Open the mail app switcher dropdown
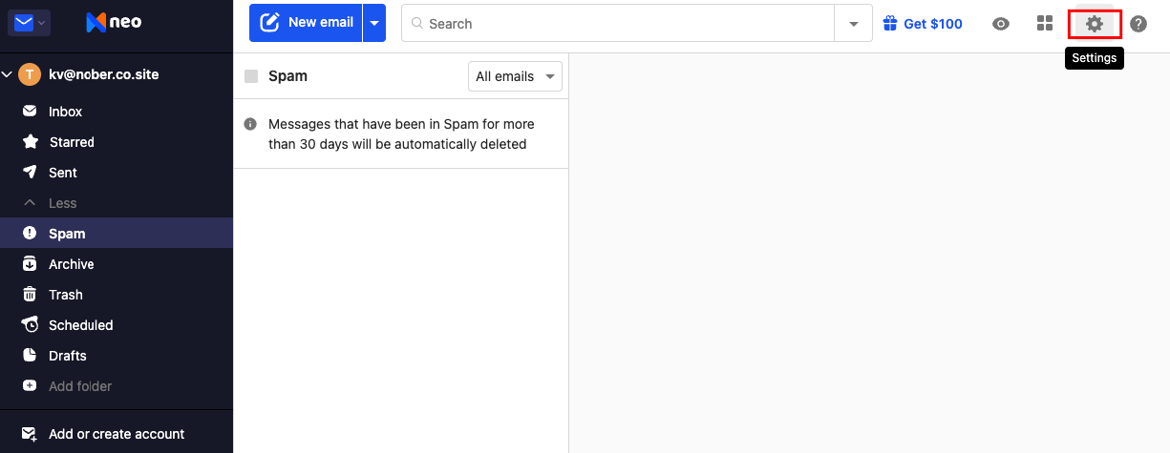This screenshot has width=1170, height=453. [x=30, y=23]
